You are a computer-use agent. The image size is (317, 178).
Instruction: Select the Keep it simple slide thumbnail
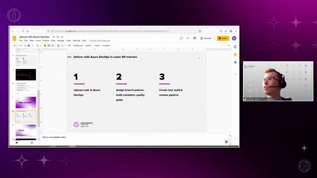(x=26, y=102)
